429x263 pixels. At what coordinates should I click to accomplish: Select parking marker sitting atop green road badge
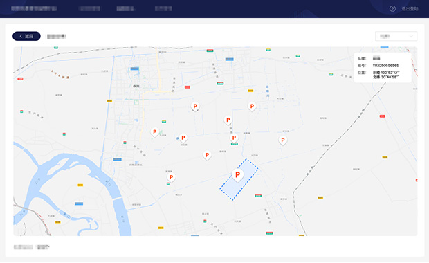[x=234, y=138]
